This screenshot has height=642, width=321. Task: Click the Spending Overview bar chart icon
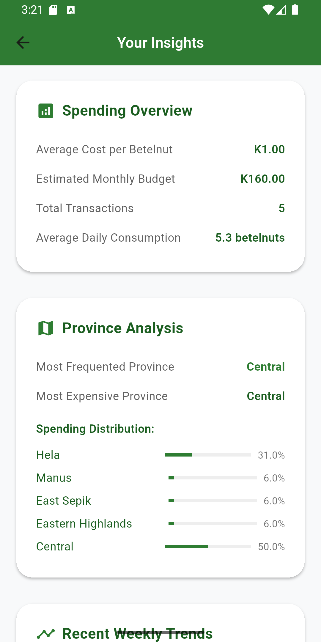(46, 111)
